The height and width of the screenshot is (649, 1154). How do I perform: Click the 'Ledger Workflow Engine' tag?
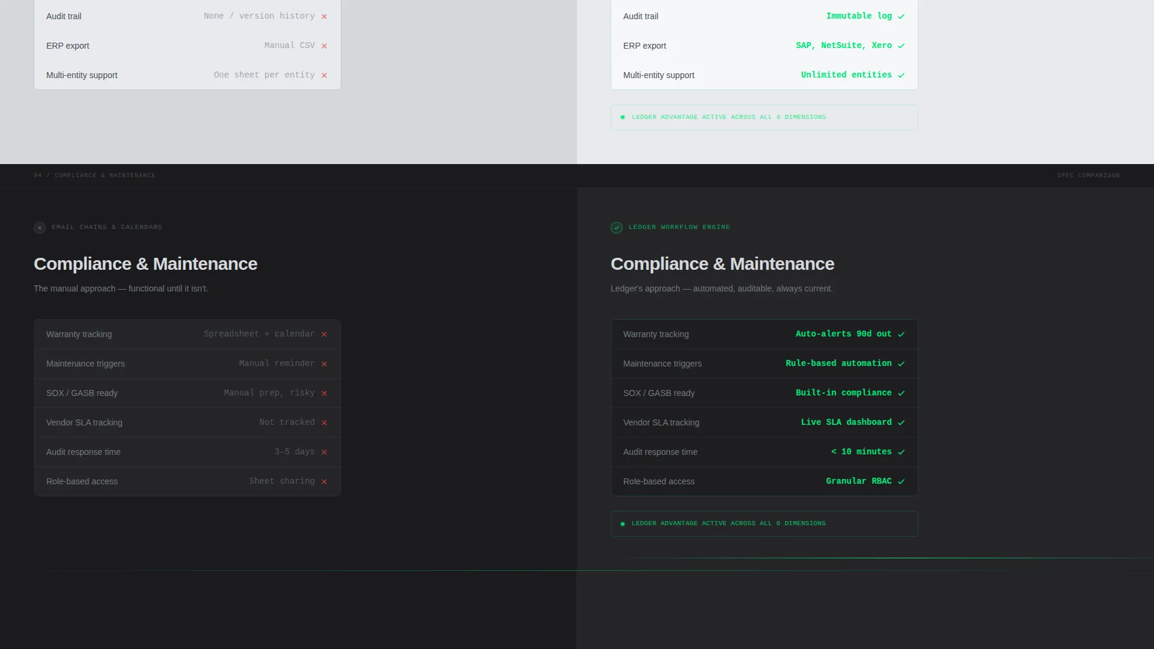tap(679, 227)
